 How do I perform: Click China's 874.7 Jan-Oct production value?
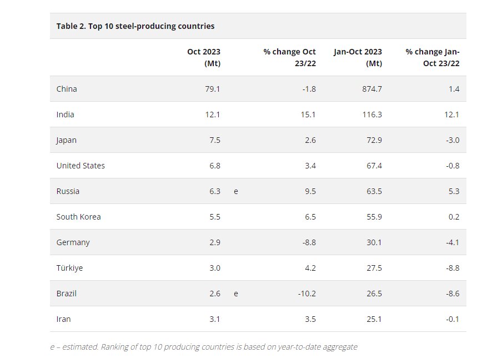371,89
